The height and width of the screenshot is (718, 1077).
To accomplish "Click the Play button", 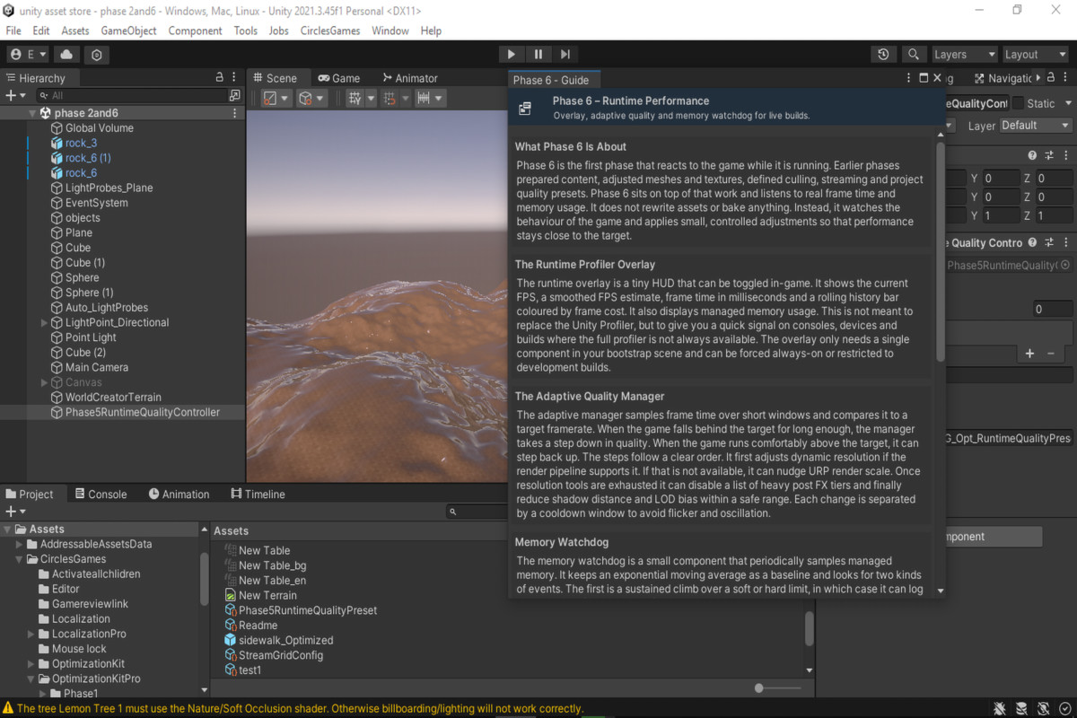I will click(x=511, y=55).
